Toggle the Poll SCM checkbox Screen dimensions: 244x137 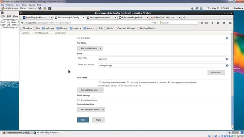79,38
